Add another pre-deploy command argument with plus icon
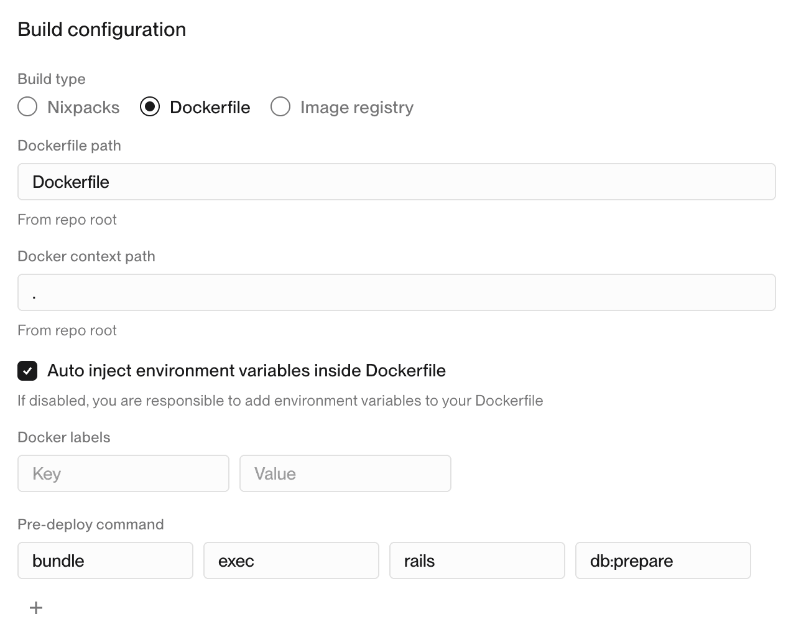Viewport: 791px width, 637px height. pos(36,608)
